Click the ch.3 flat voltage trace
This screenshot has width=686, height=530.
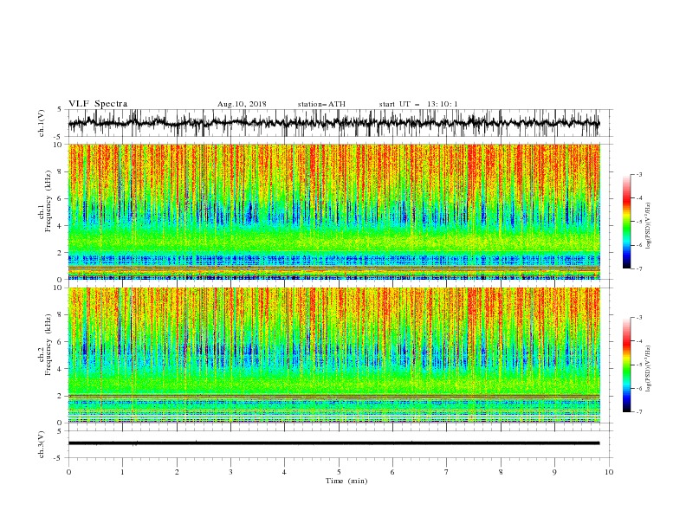pyautogui.click(x=333, y=443)
